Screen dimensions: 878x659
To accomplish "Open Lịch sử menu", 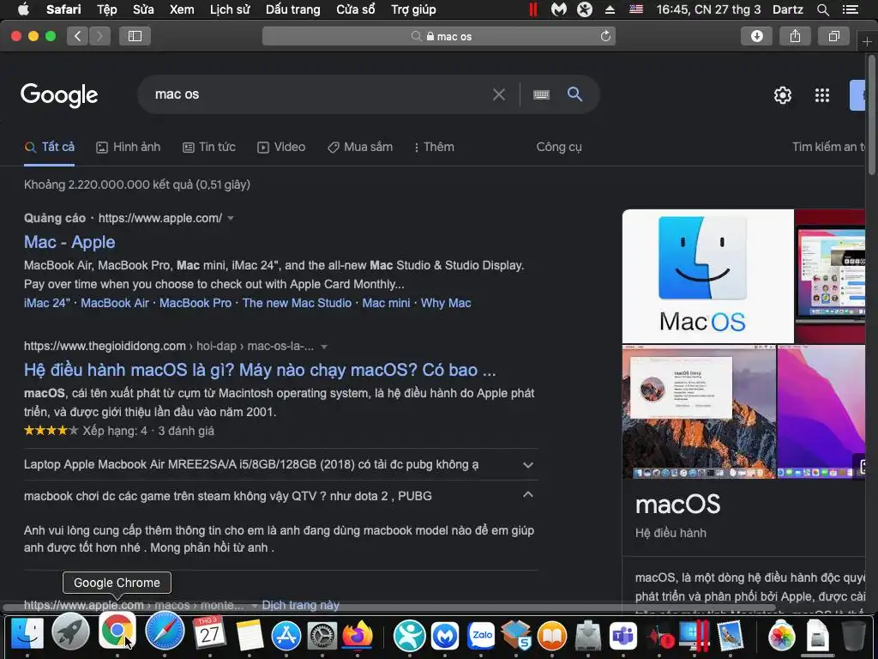I will tap(230, 9).
